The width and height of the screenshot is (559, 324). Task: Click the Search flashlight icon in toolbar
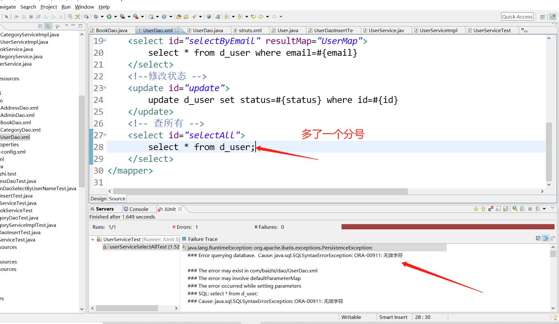[194, 17]
